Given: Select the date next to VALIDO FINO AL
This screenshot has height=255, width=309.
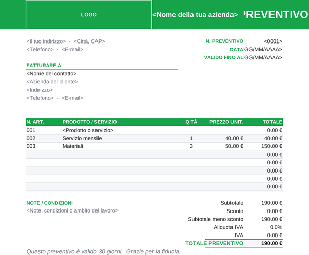Looking at the screenshot, I should pyautogui.click(x=263, y=58).
